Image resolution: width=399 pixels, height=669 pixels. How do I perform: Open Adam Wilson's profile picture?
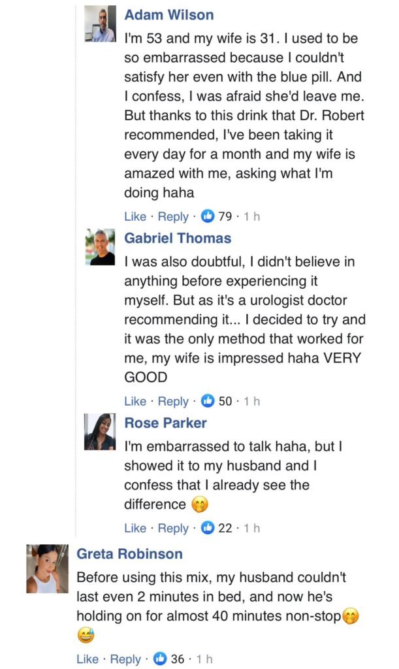pos(100,25)
